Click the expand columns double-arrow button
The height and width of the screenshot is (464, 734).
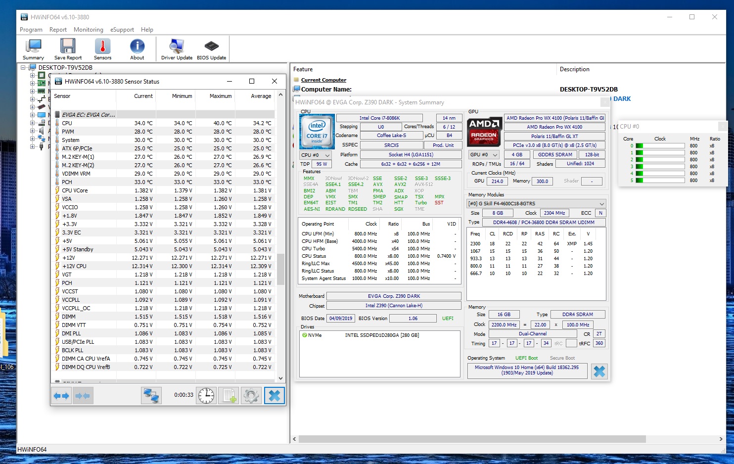62,396
